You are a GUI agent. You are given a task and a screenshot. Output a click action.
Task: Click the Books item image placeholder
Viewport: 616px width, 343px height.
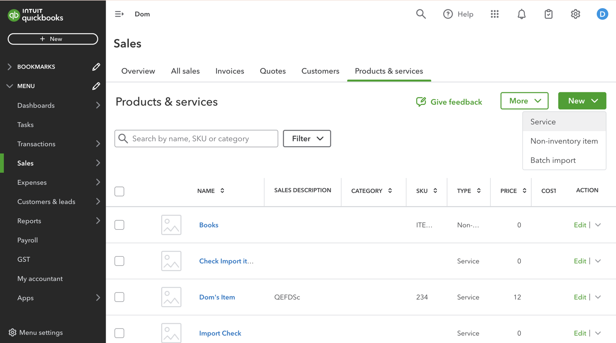(x=171, y=225)
